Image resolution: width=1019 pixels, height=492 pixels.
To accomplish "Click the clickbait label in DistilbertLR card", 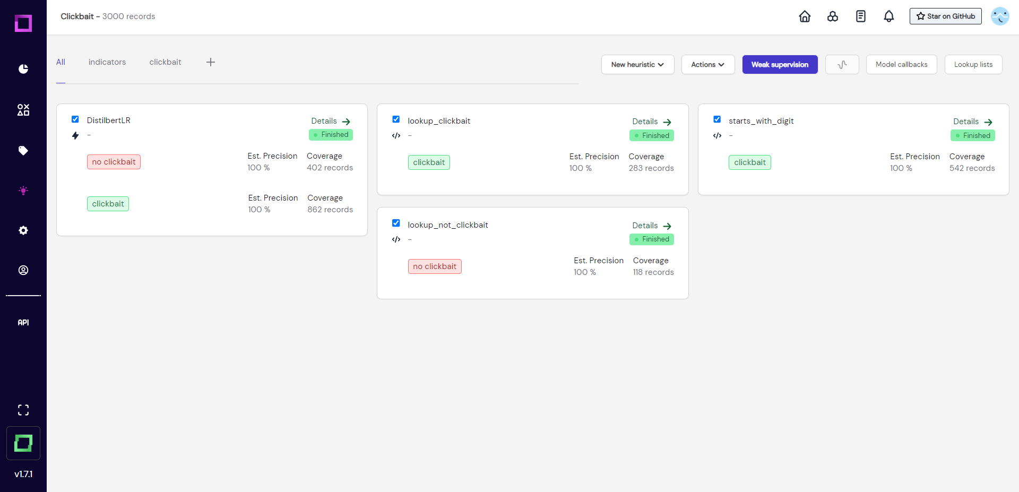I will tap(108, 204).
